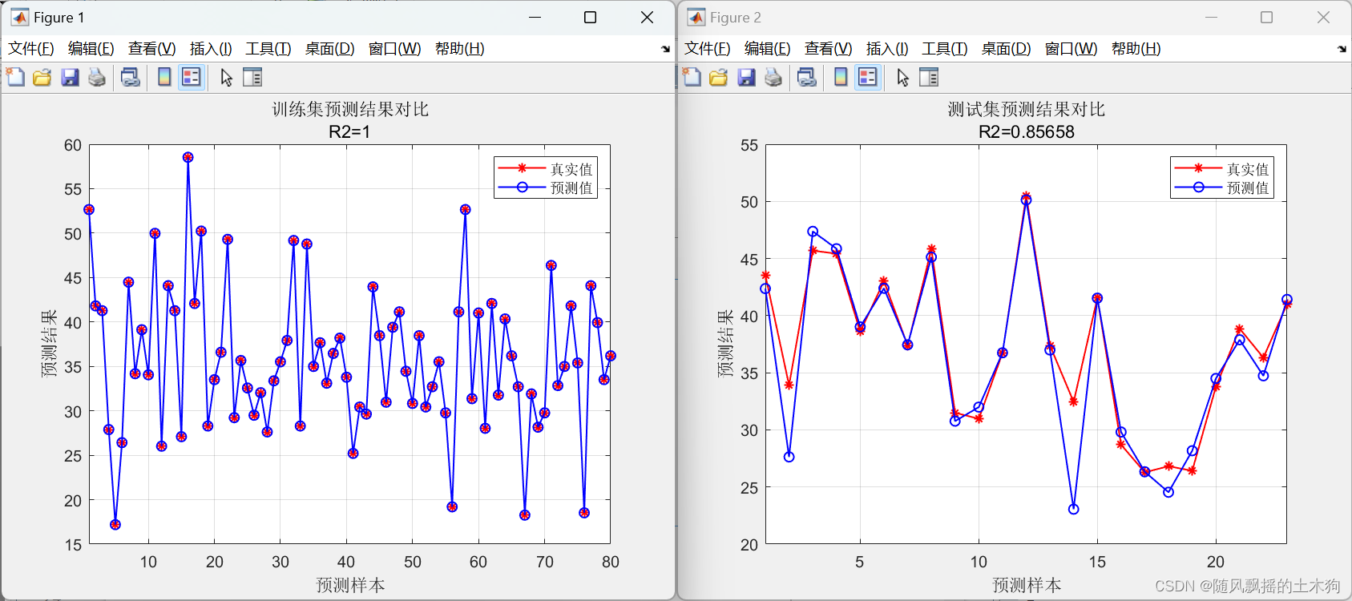
Task: Open 帮助(H) menu in Figure 1
Action: [460, 49]
